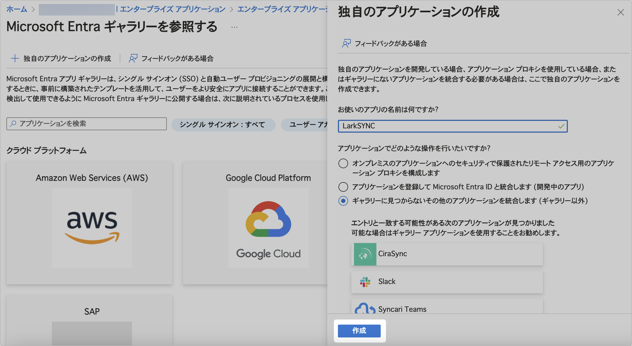Select the application proxy remote access radio option

(x=343, y=163)
